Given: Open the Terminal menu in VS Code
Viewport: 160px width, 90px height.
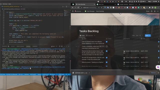Looking at the screenshot, I should point(5,4).
